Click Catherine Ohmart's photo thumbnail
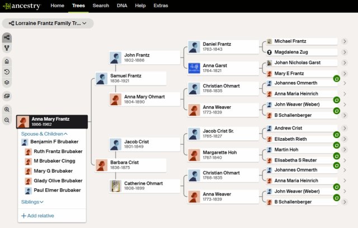358x228 pixels. pyautogui.click(x=116, y=186)
